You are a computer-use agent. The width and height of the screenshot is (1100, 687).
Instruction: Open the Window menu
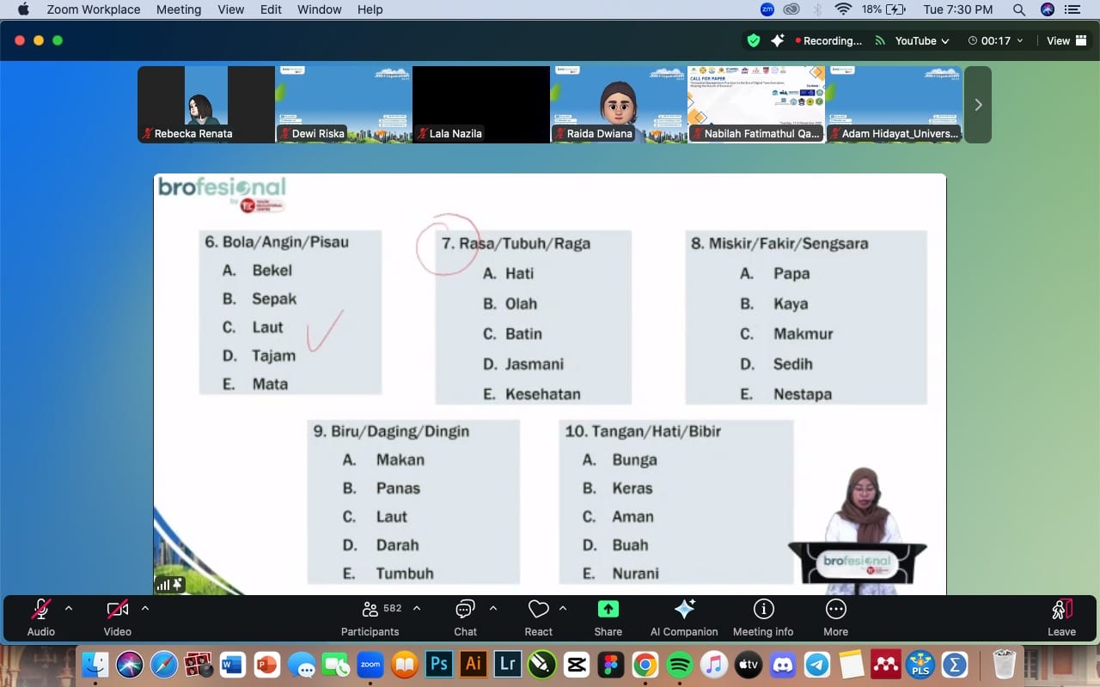319,9
